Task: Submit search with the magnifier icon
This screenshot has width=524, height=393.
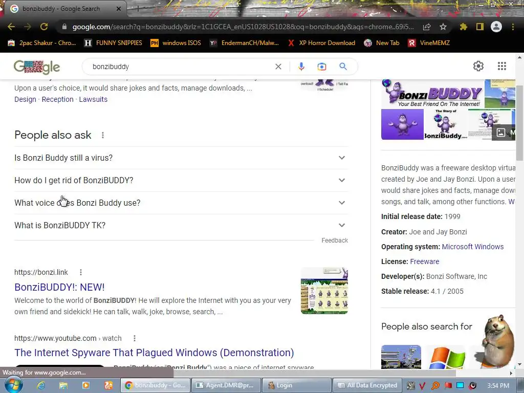Action: tap(343, 66)
